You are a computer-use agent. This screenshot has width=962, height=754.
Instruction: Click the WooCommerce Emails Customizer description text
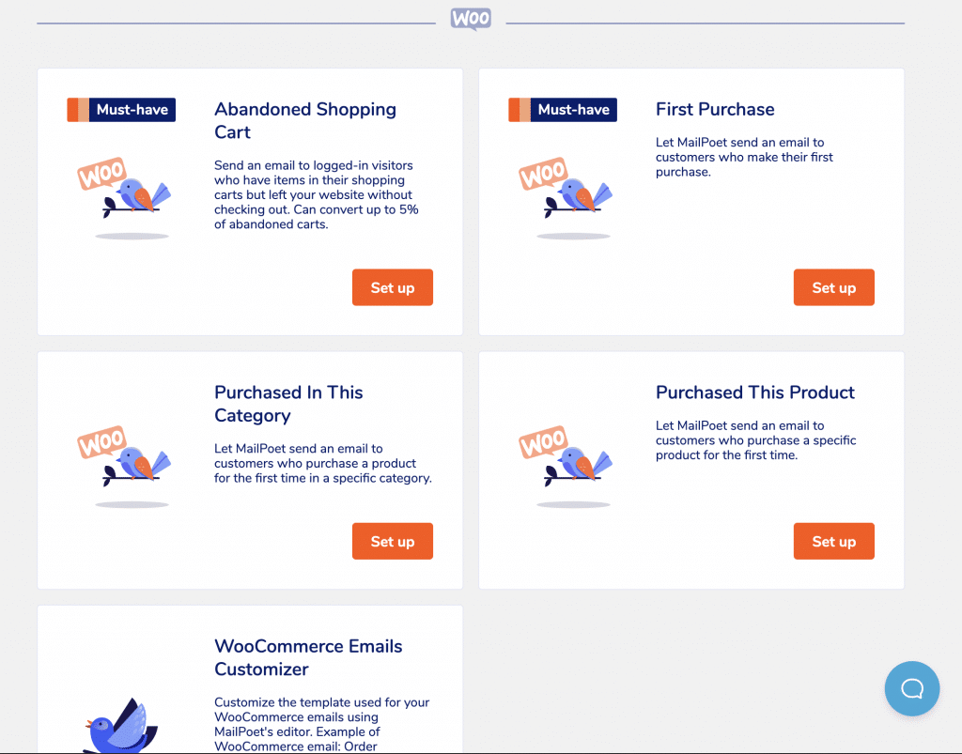tap(321, 724)
